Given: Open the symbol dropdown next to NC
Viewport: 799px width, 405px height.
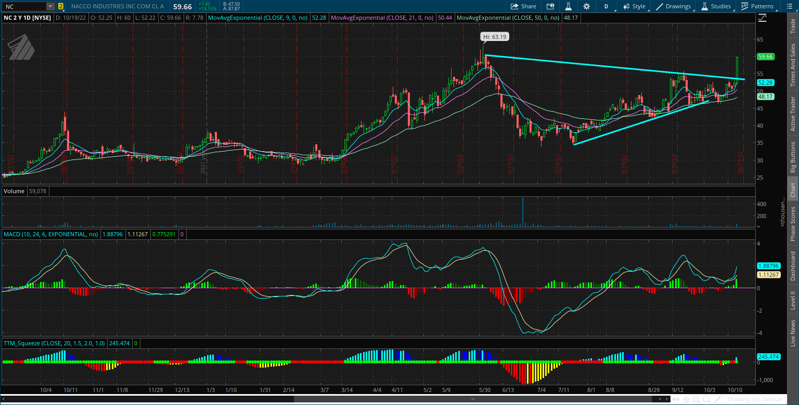Looking at the screenshot, I should pos(50,6).
